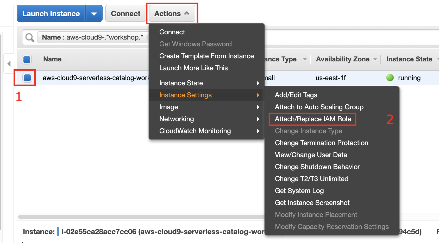Click the running state text
The width and height of the screenshot is (439, 243).
click(x=409, y=78)
